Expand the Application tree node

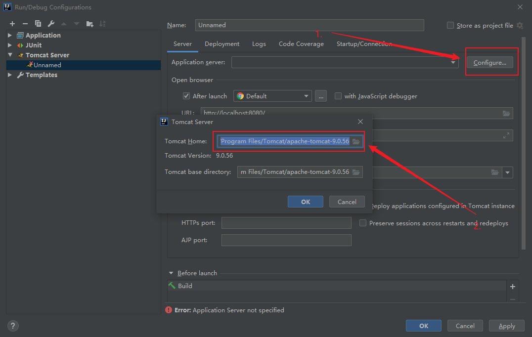point(10,35)
